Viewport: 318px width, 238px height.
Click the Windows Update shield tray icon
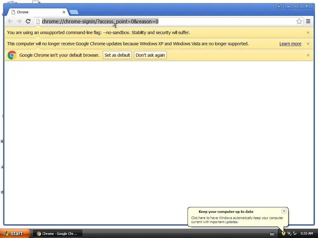(x=284, y=234)
